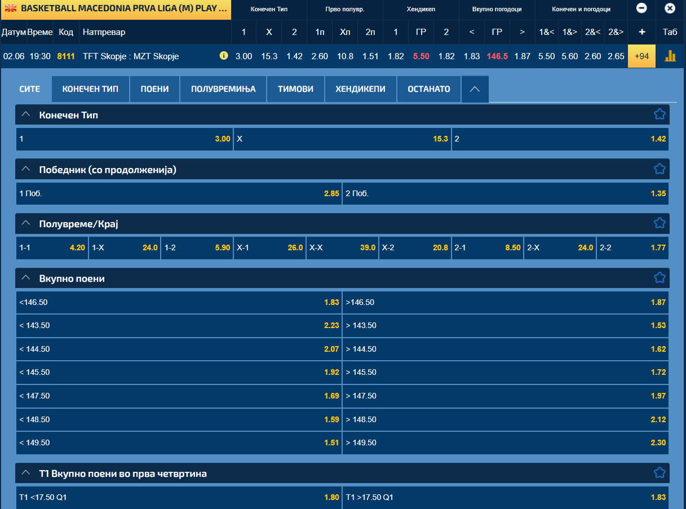Collapse the Полувреме/Крај section
686x509 pixels.
tap(25, 223)
